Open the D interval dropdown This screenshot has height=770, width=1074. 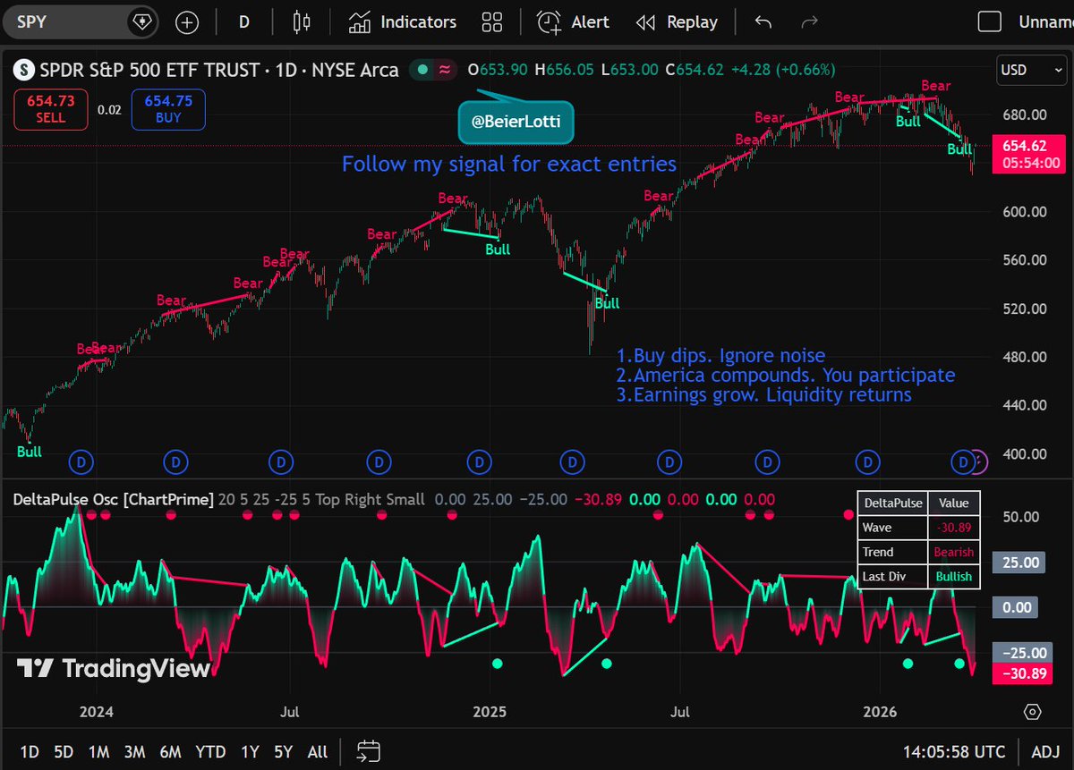(243, 22)
